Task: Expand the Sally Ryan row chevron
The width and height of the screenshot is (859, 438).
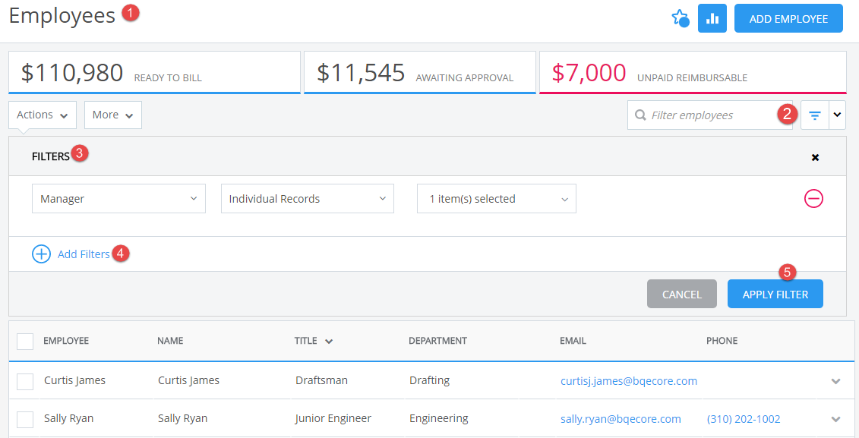Action: click(836, 419)
